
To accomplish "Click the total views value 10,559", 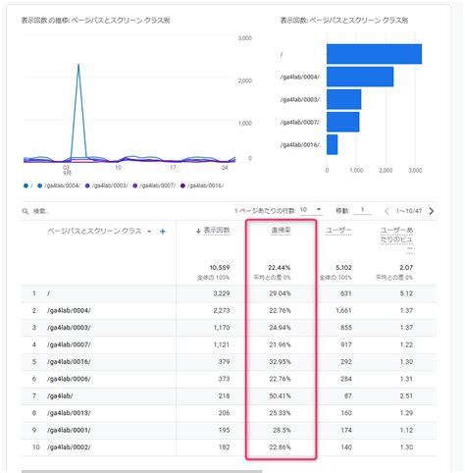I will coord(220,268).
